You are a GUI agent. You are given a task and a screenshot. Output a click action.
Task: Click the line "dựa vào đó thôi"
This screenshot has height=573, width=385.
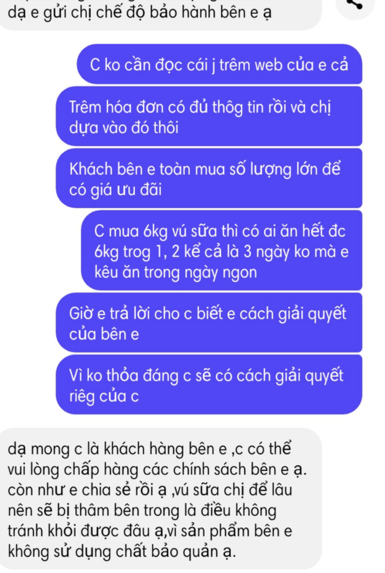click(x=124, y=128)
